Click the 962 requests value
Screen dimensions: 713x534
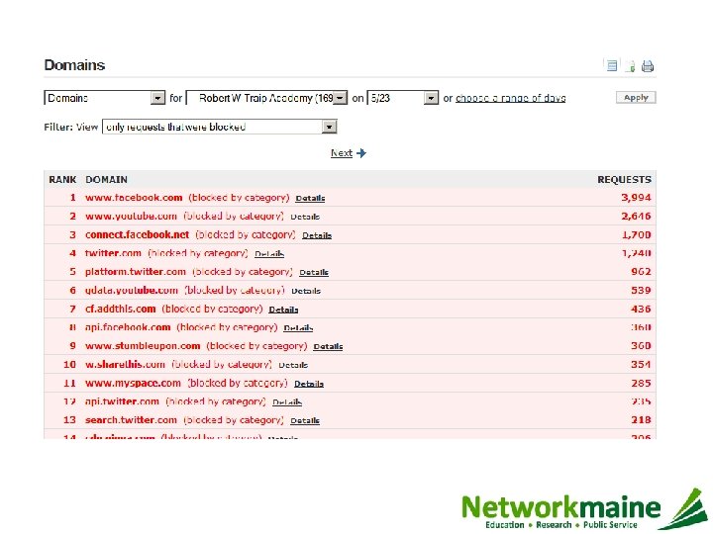pyautogui.click(x=641, y=272)
